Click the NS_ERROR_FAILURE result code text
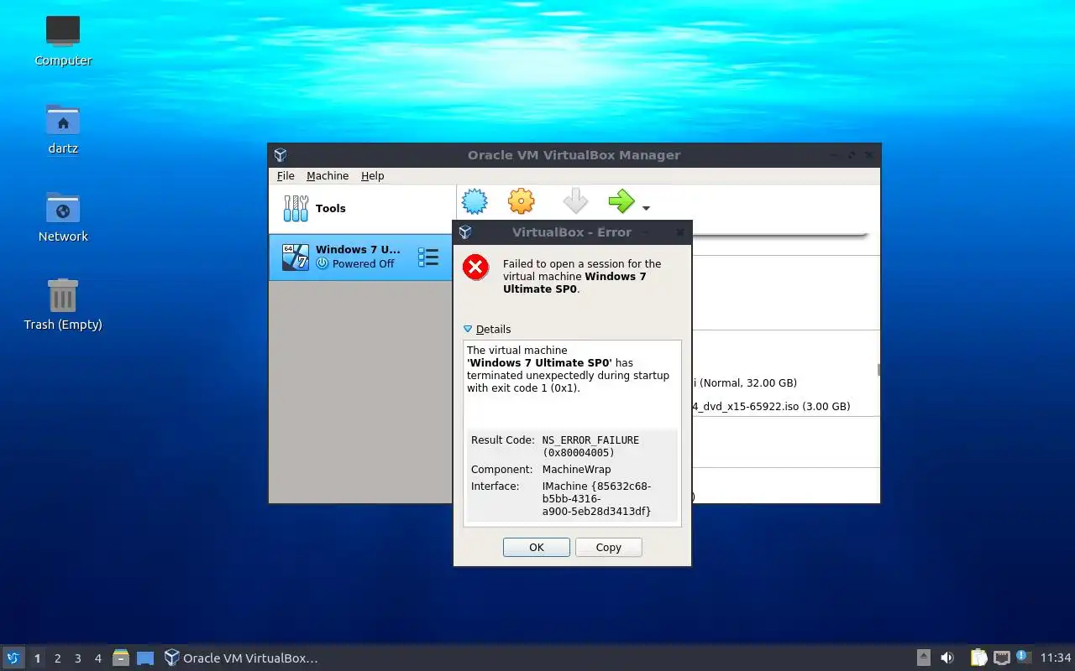This screenshot has height=671, width=1075. tap(590, 446)
